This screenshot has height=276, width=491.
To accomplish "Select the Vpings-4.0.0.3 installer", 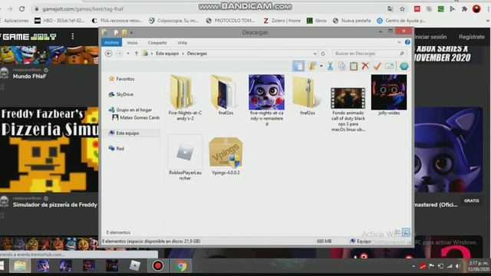I will [226, 155].
